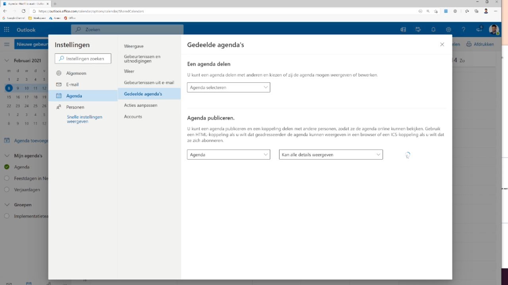
Task: Toggle the hamburger navigation pane button
Action: point(7,44)
